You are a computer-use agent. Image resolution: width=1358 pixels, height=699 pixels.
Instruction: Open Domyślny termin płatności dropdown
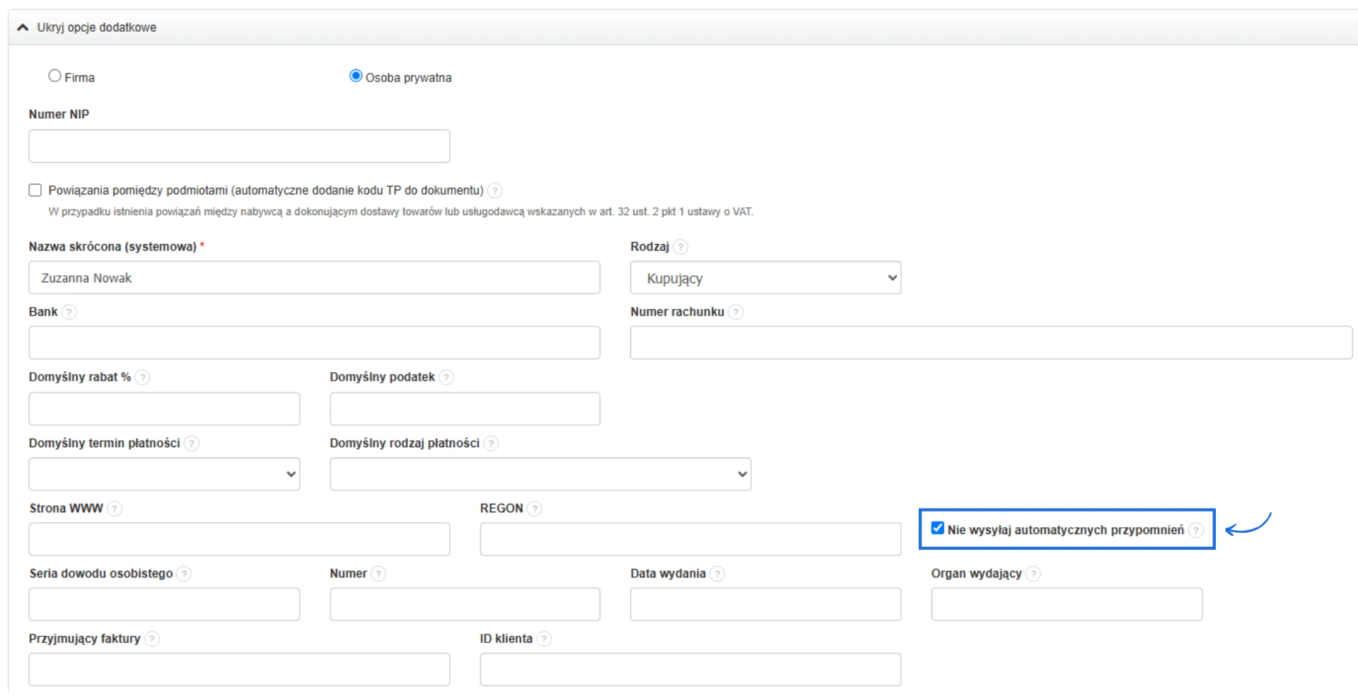coord(164,474)
